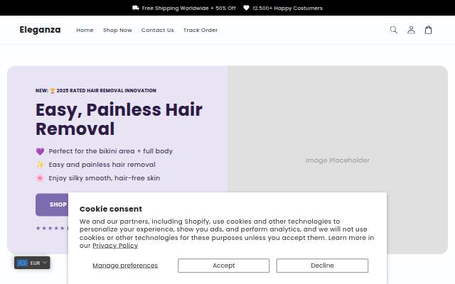
Task: Click the EU flag icon in the currency selector
Action: pyautogui.click(x=22, y=263)
